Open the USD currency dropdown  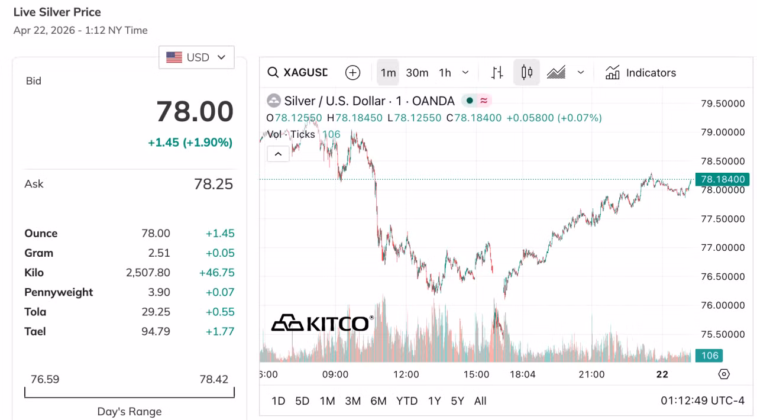[196, 57]
